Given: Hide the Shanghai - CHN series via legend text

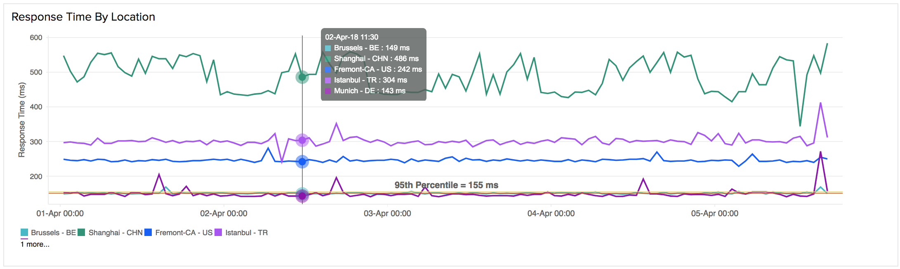Looking at the screenshot, I should click(115, 233).
